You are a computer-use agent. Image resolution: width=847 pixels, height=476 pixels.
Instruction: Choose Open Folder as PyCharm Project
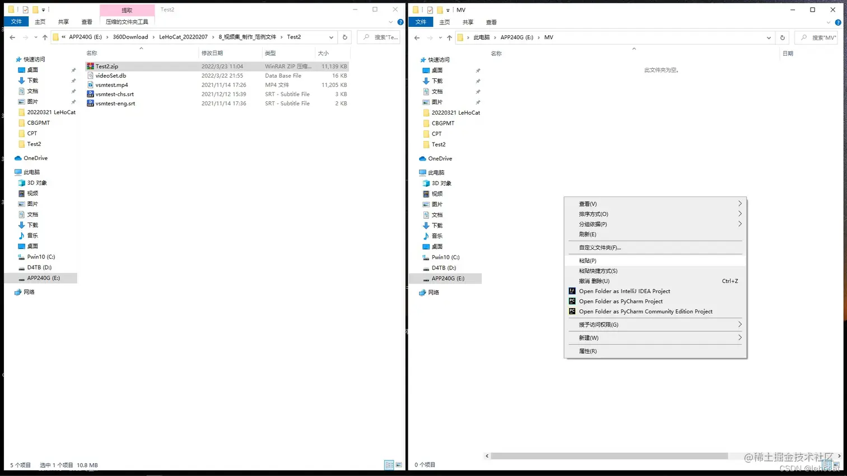655,301
